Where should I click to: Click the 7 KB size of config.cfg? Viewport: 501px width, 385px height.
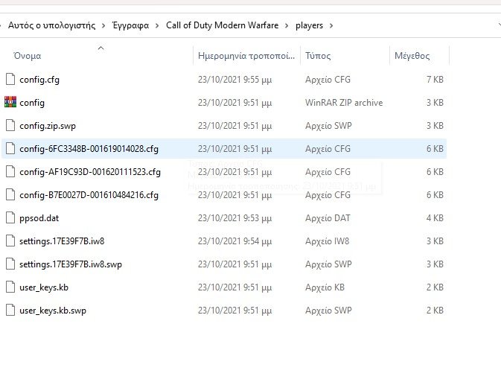click(x=435, y=80)
